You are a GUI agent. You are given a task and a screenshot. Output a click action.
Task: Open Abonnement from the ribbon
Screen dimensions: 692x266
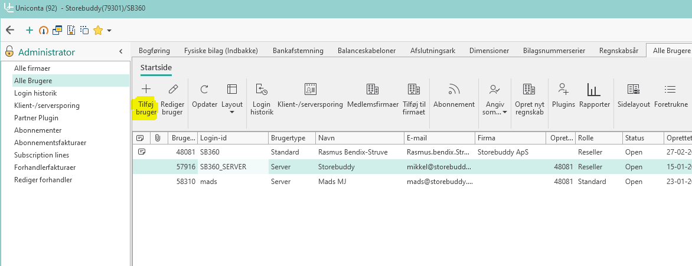point(453,90)
